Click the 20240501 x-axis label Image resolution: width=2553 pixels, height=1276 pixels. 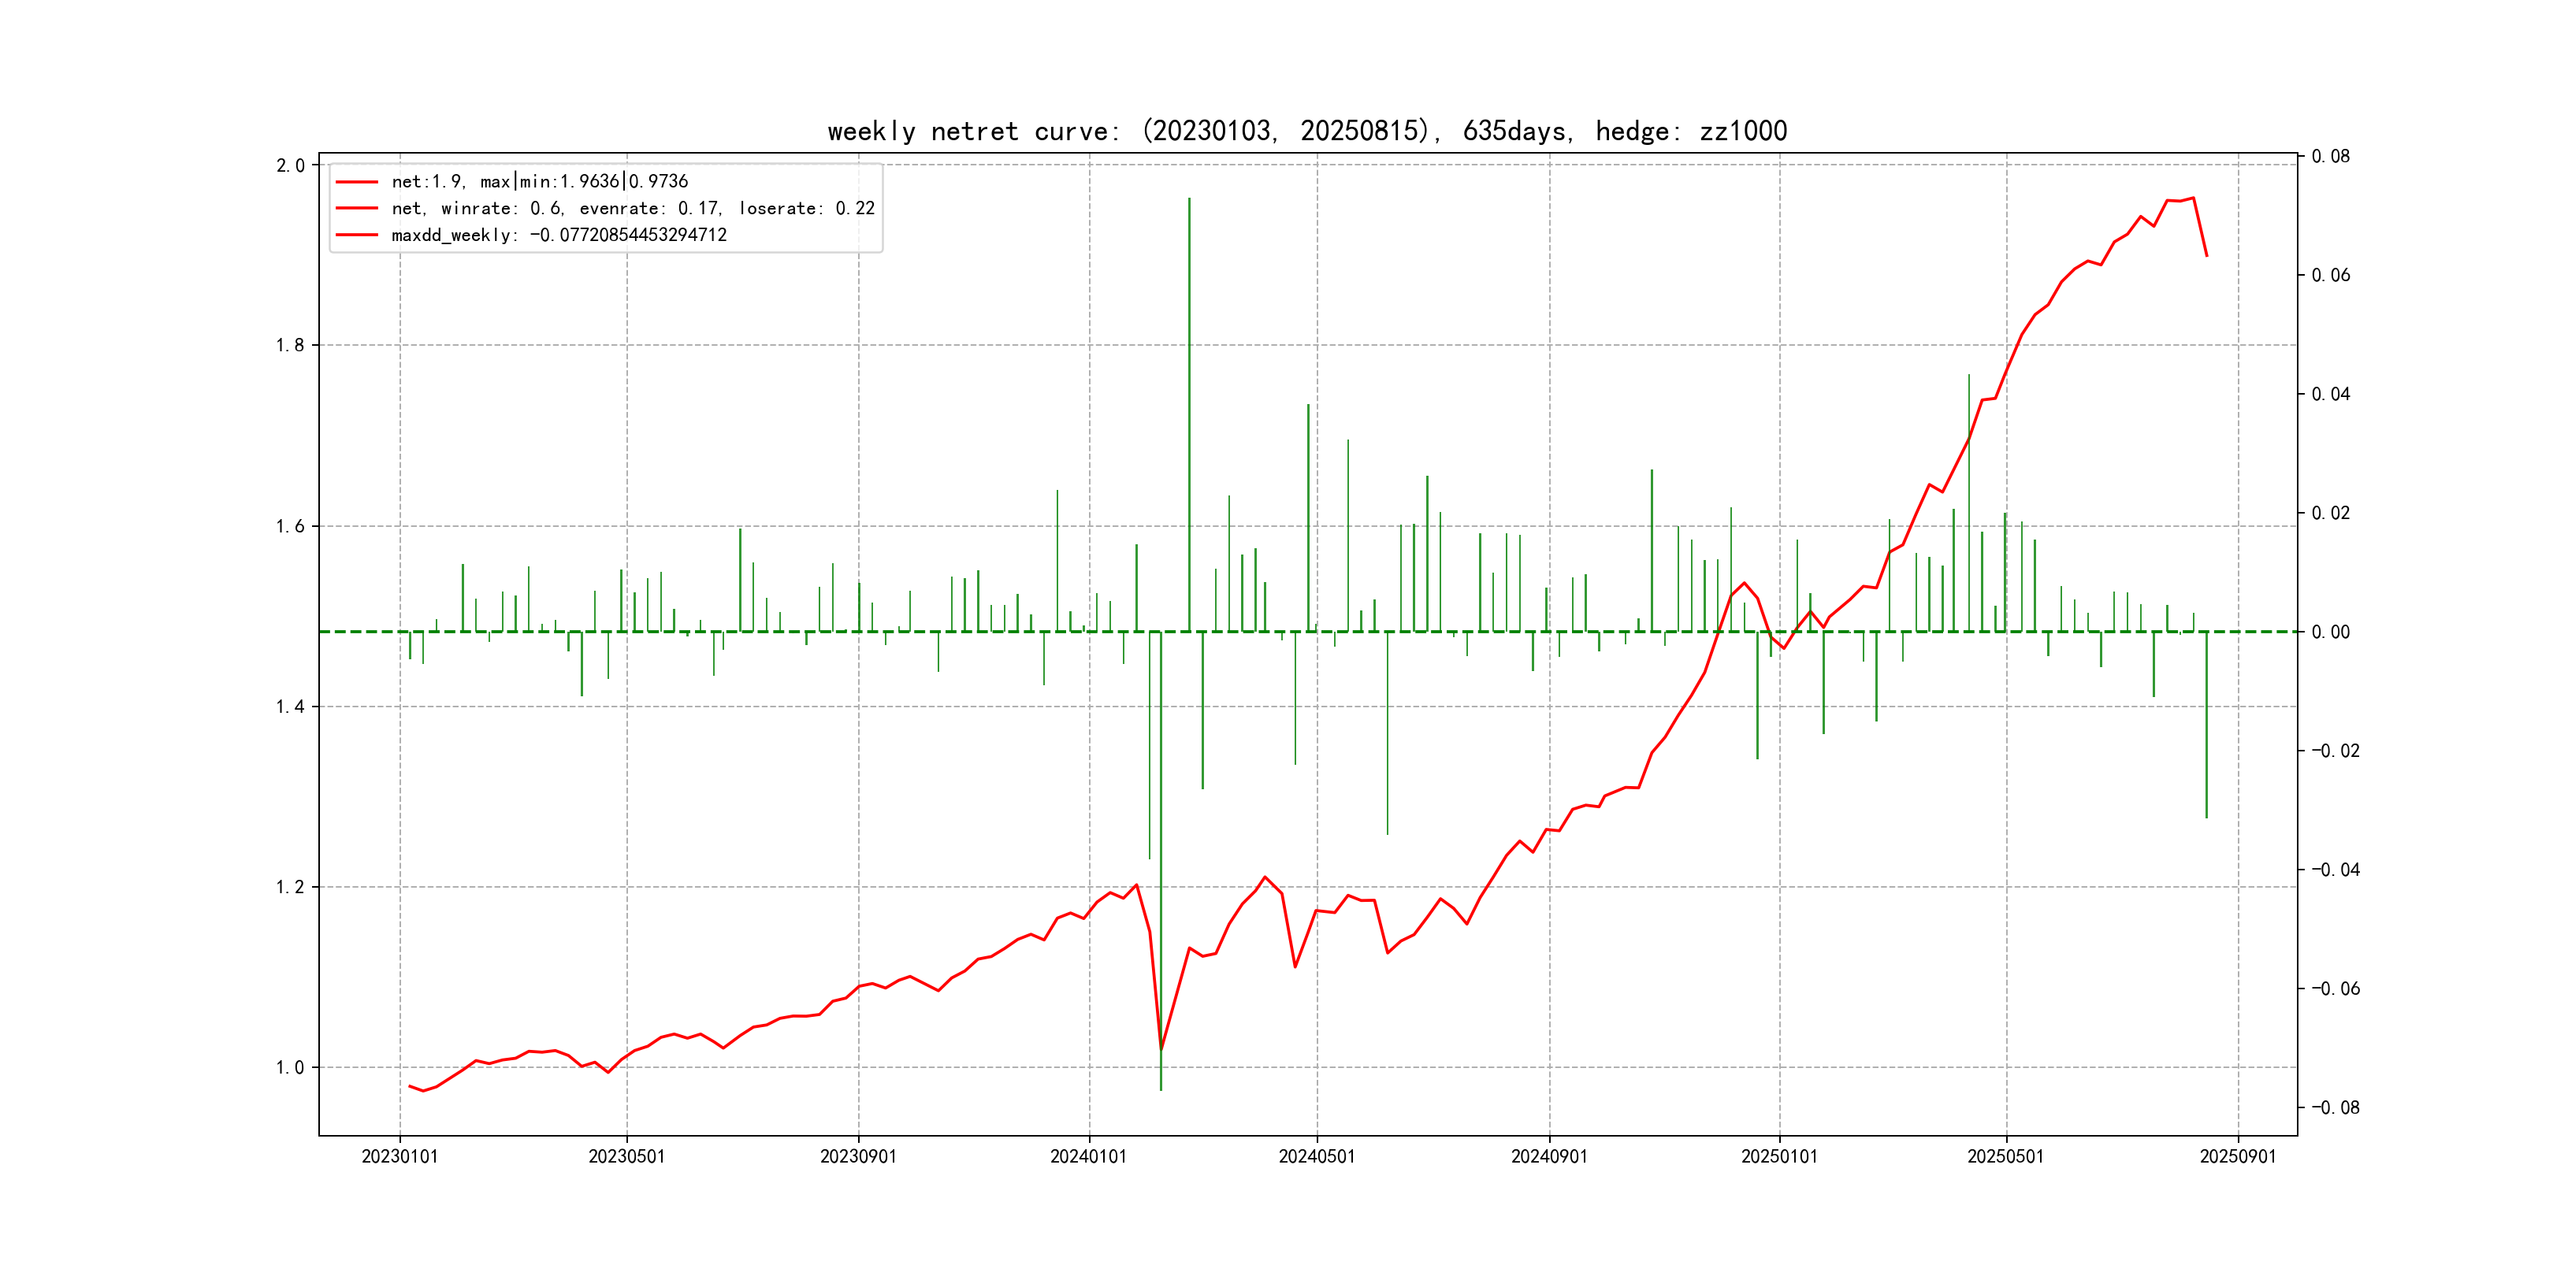[1316, 1156]
